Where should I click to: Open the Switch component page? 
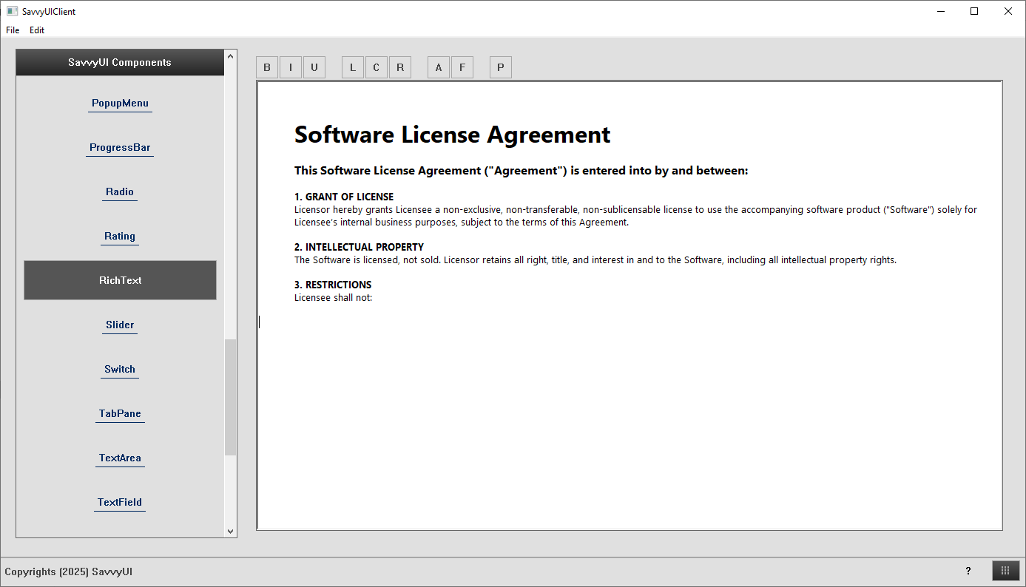coord(120,370)
